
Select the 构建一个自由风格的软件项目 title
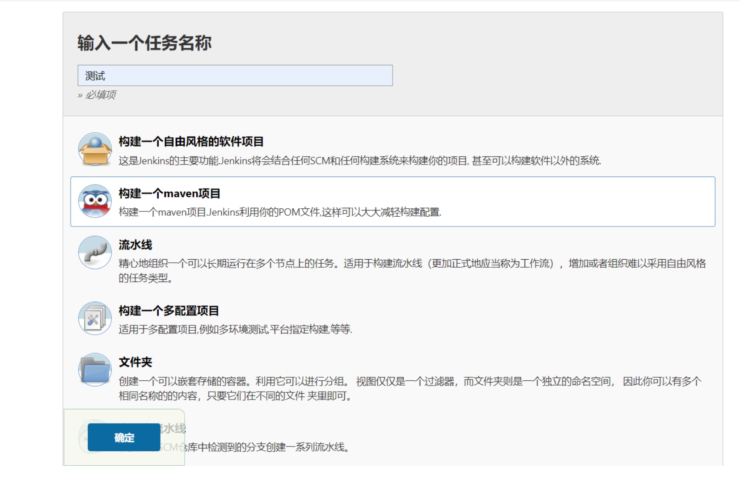pos(191,142)
